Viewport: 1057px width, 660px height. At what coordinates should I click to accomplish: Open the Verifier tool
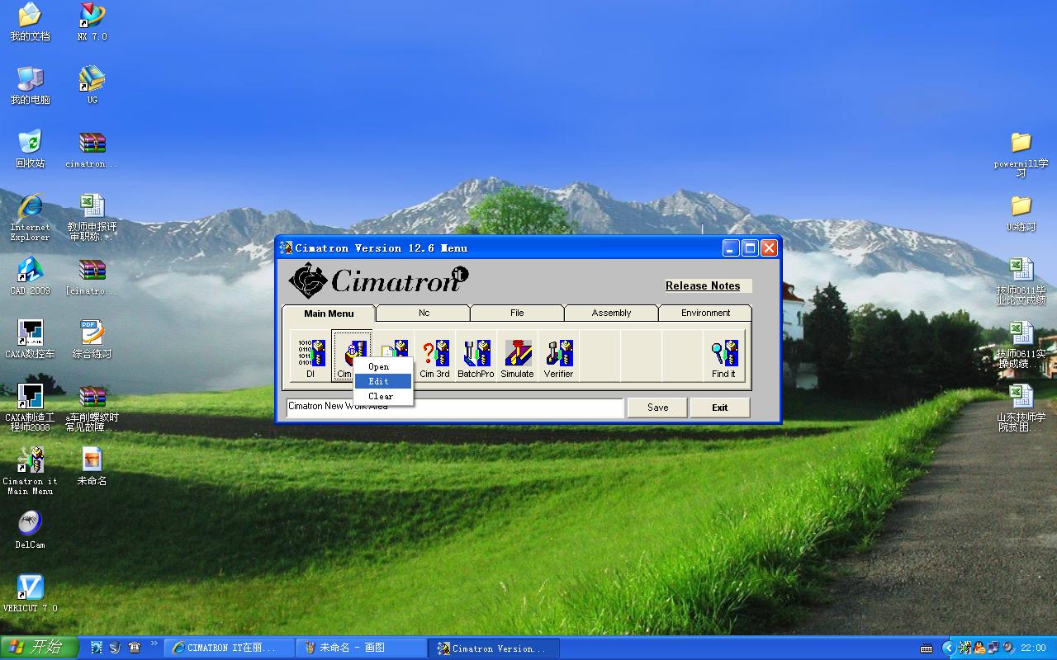559,356
